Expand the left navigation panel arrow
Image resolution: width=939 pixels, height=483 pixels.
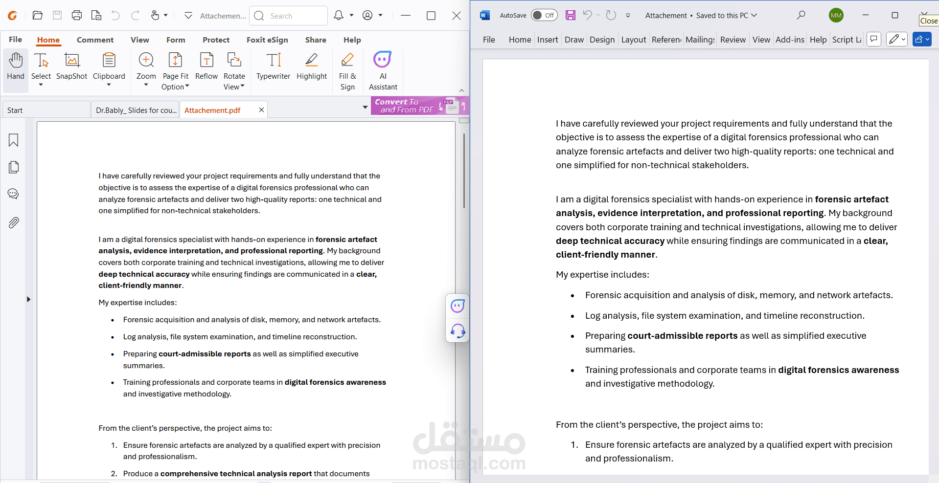(x=28, y=299)
